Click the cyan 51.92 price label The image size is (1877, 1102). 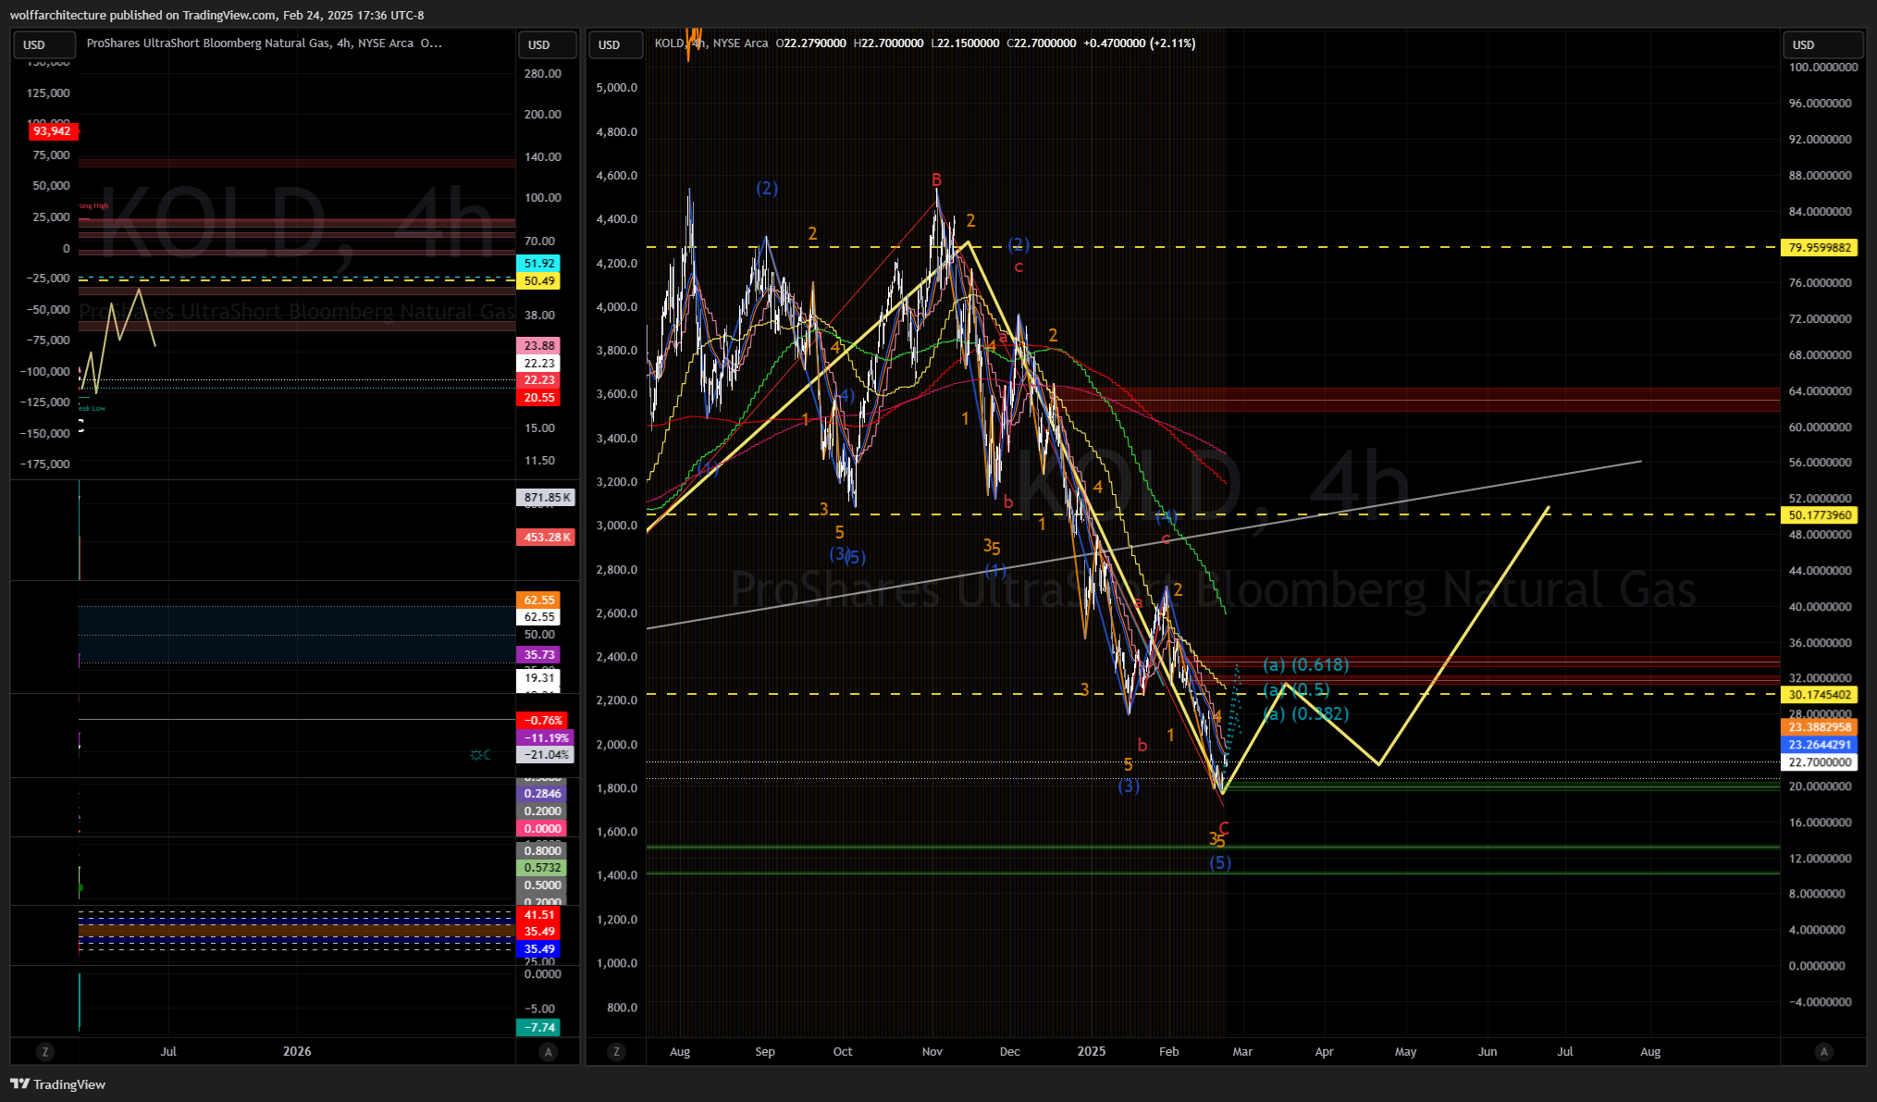click(x=539, y=264)
